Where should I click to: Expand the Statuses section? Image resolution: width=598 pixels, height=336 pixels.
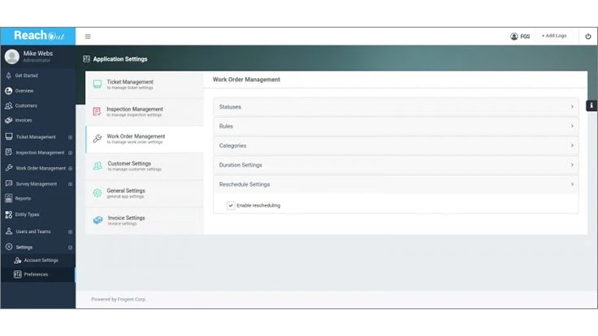point(396,107)
